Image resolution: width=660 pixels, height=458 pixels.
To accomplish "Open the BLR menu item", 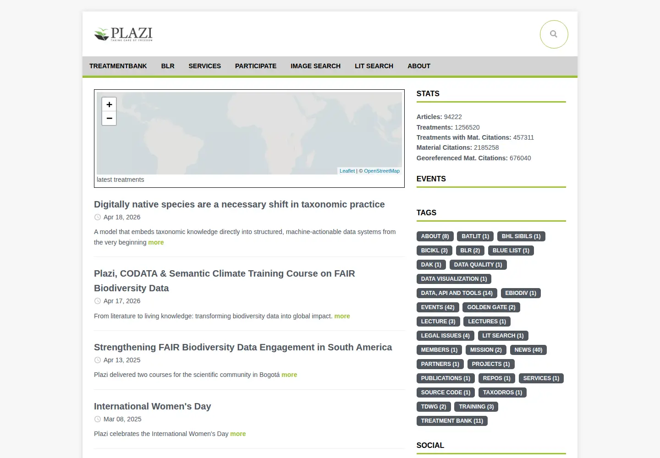I will 168,66.
